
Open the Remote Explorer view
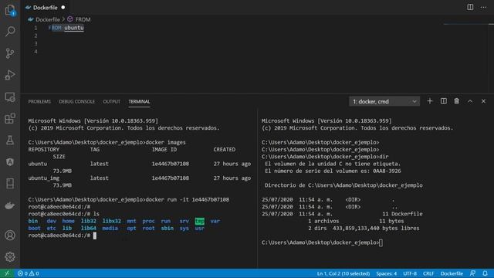(x=10, y=97)
